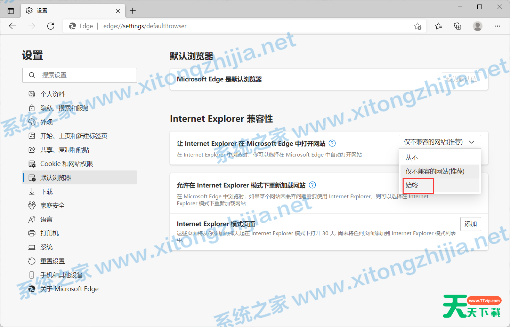Click the 语言 sidebar icon
Viewport: 510px width, 327px height.
[x=32, y=219]
